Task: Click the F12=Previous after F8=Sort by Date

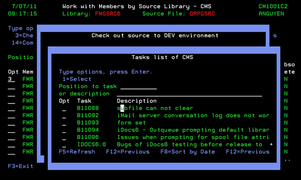Action: click(x=248, y=152)
